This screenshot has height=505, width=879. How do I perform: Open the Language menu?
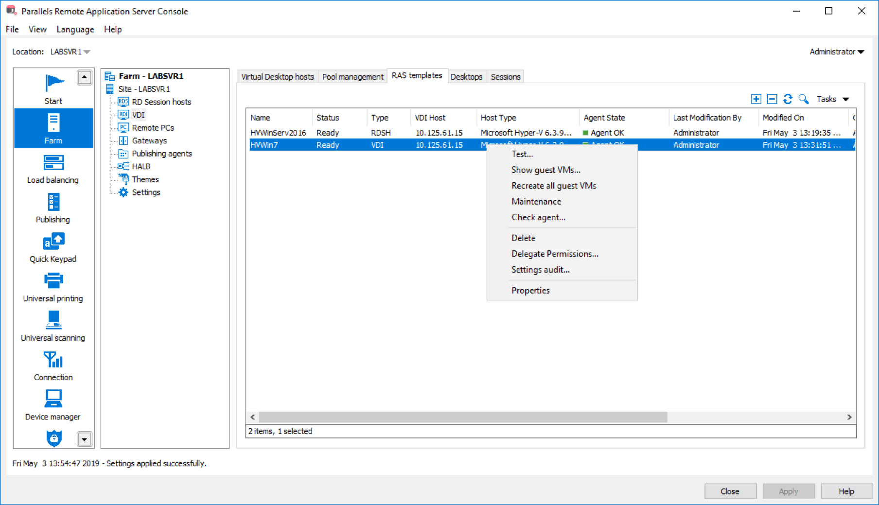[x=75, y=29]
